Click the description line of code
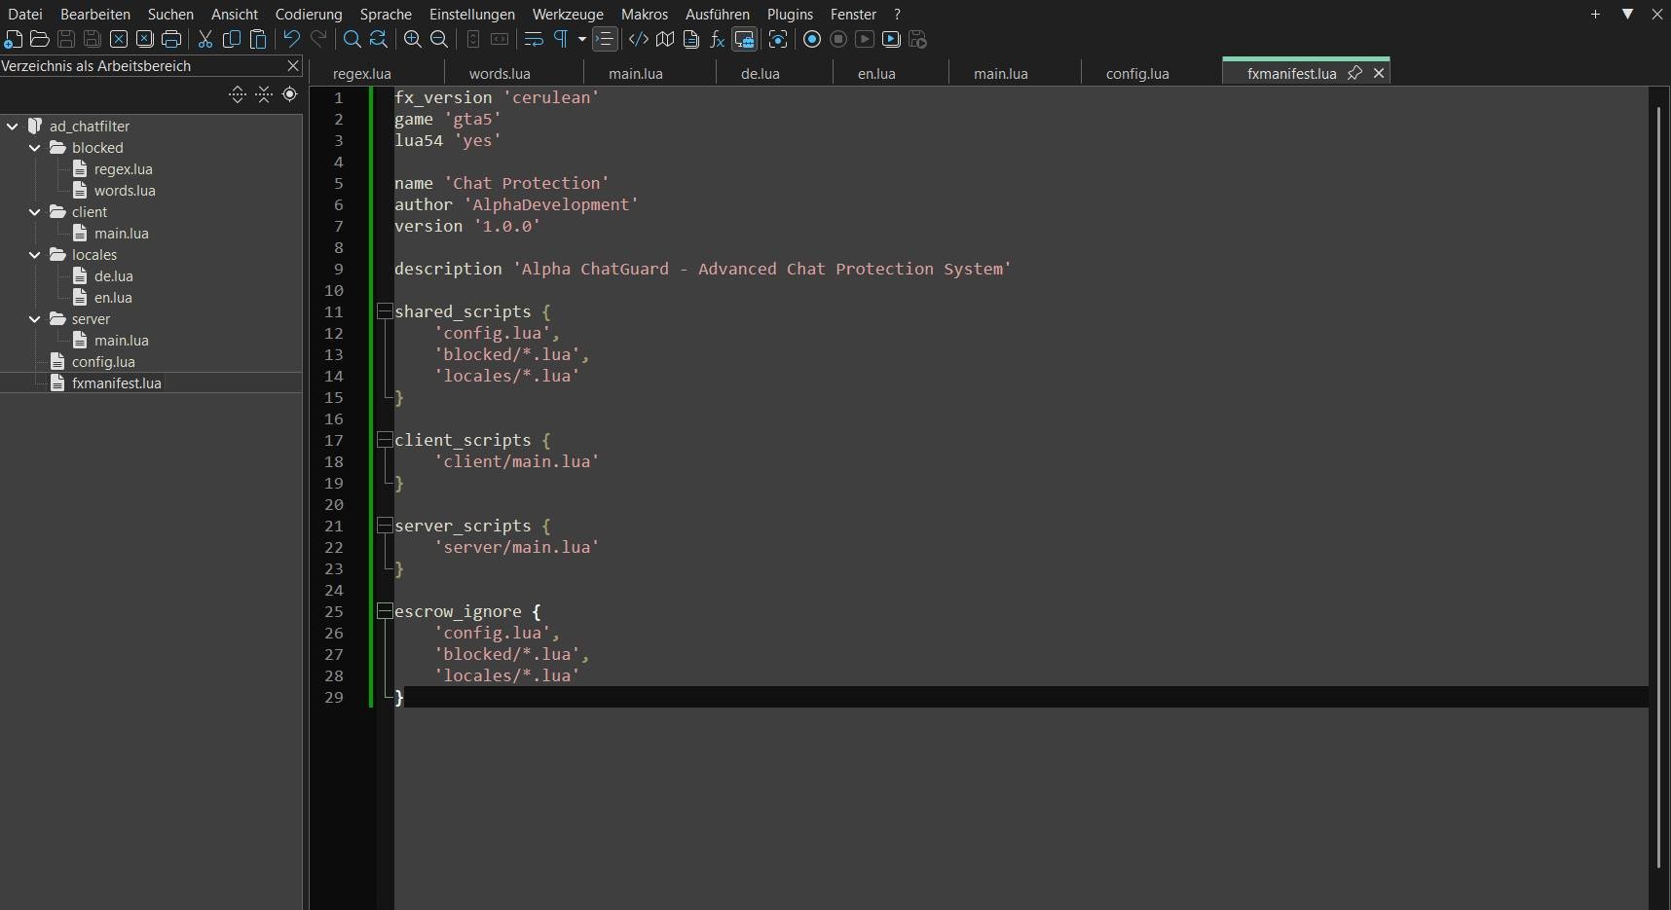The height and width of the screenshot is (910, 1671). click(703, 269)
